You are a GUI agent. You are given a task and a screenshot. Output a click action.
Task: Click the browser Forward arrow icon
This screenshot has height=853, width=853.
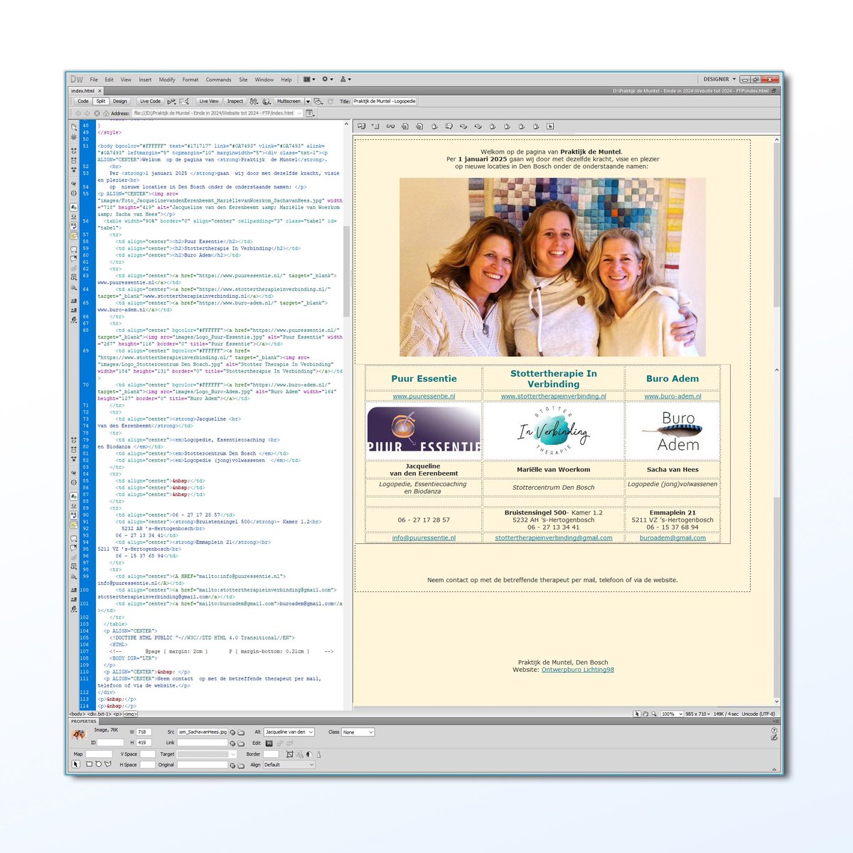87,113
